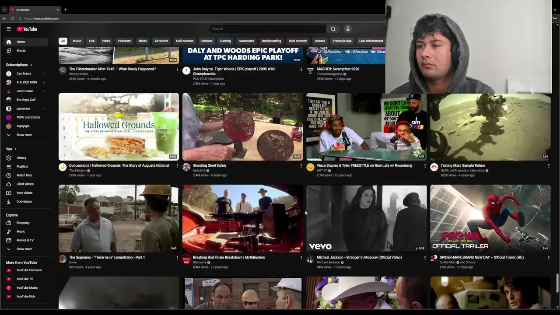Screen dimensions: 560x315
Task: Select the Music filter chip
Action: (77, 41)
